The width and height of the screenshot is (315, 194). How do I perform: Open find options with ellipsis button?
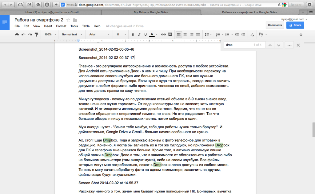click(x=289, y=45)
